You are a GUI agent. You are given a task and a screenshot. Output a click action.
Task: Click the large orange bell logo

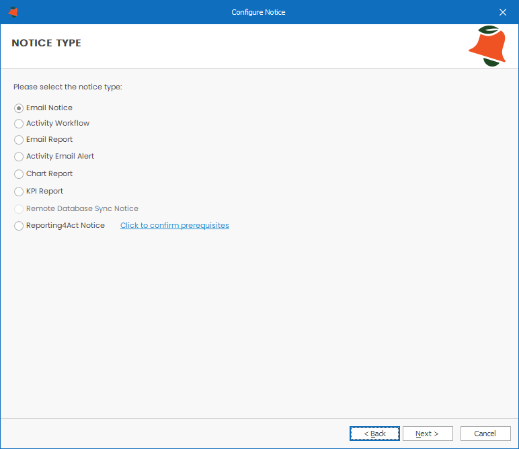487,46
